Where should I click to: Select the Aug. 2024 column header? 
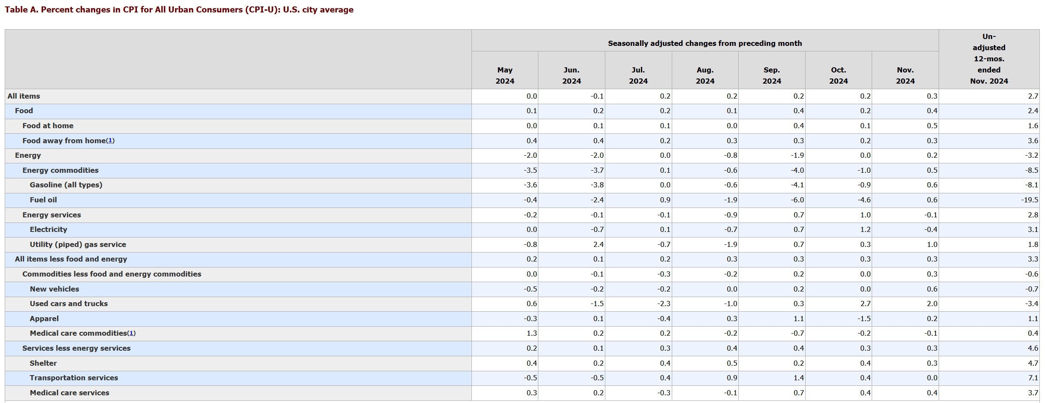pos(705,75)
